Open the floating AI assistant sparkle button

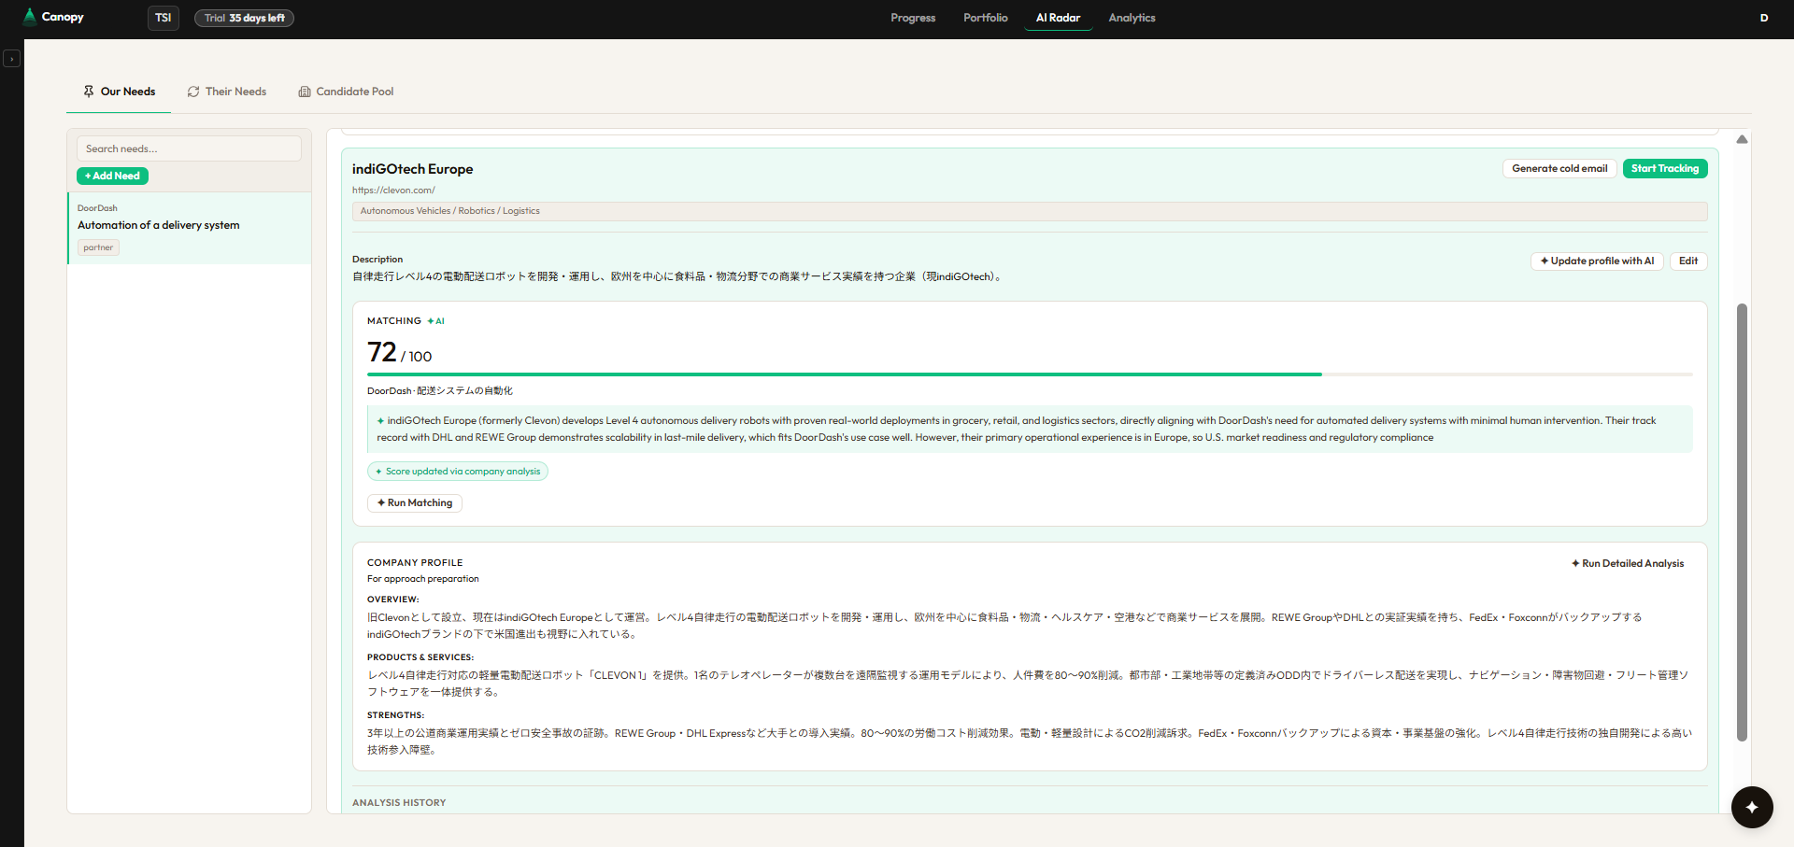(x=1752, y=807)
